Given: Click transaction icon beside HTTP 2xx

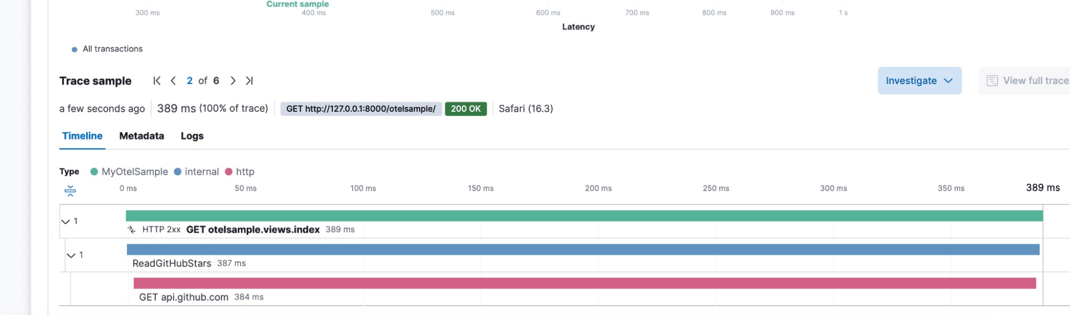Looking at the screenshot, I should (x=132, y=229).
